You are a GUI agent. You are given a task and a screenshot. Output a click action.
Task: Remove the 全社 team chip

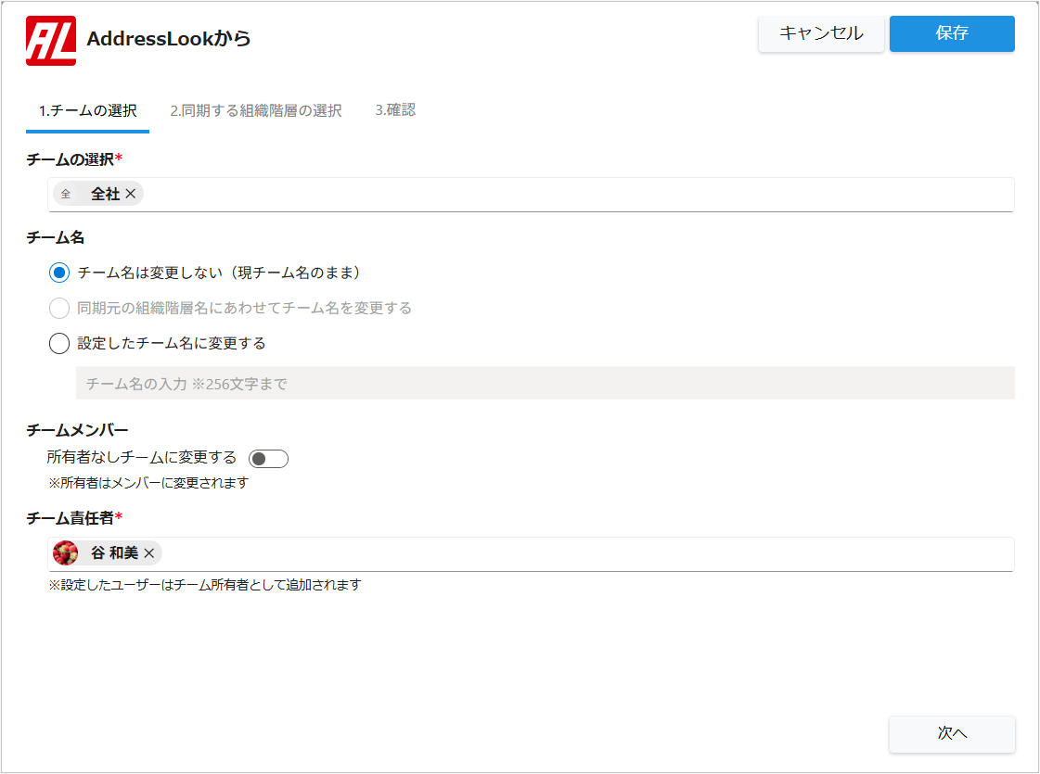point(131,194)
